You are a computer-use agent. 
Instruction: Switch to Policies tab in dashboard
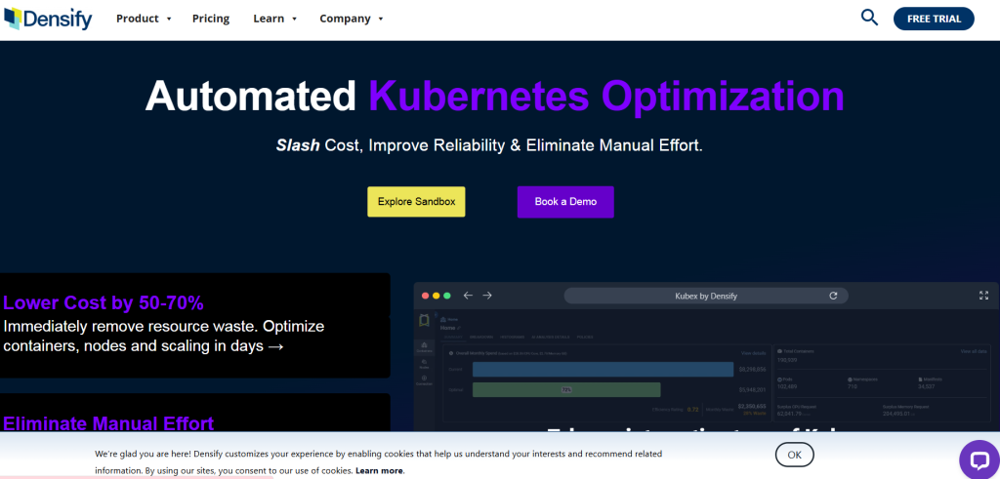click(x=585, y=337)
